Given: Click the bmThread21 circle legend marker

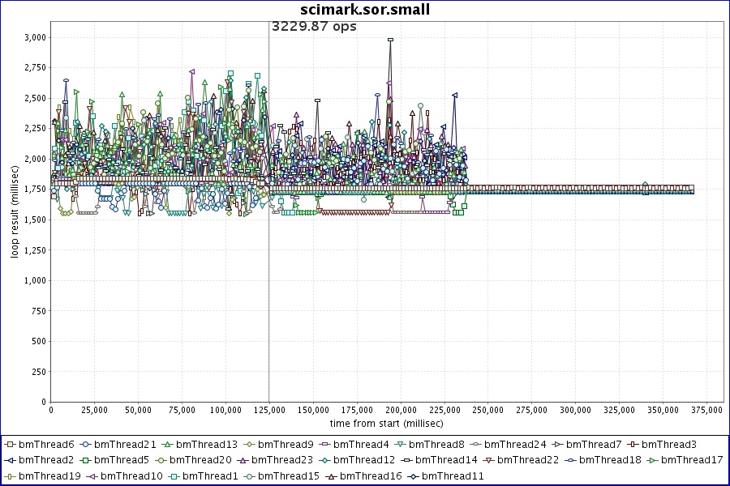Looking at the screenshot, I should tap(84, 445).
